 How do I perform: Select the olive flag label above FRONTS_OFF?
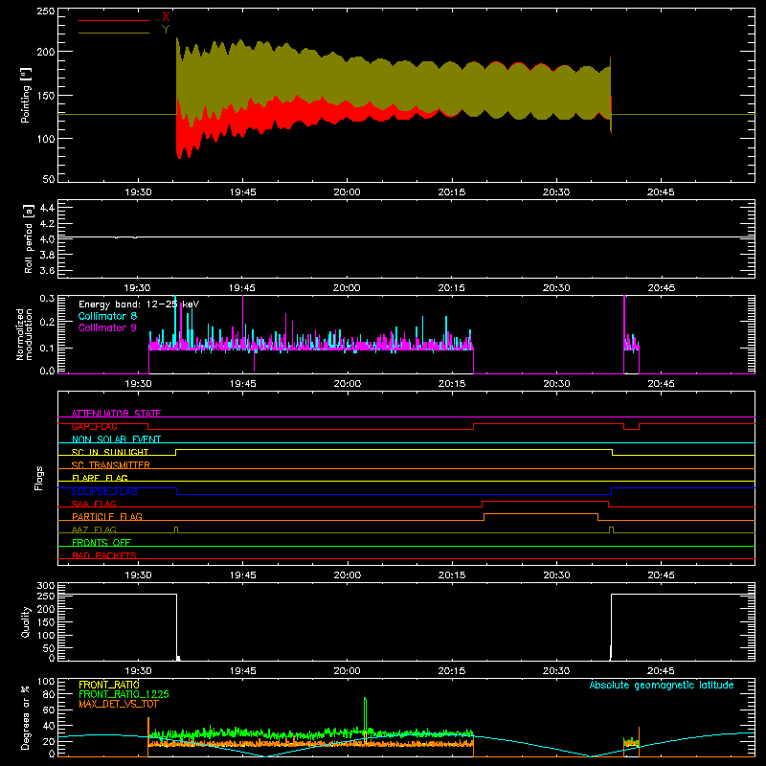tap(94, 529)
